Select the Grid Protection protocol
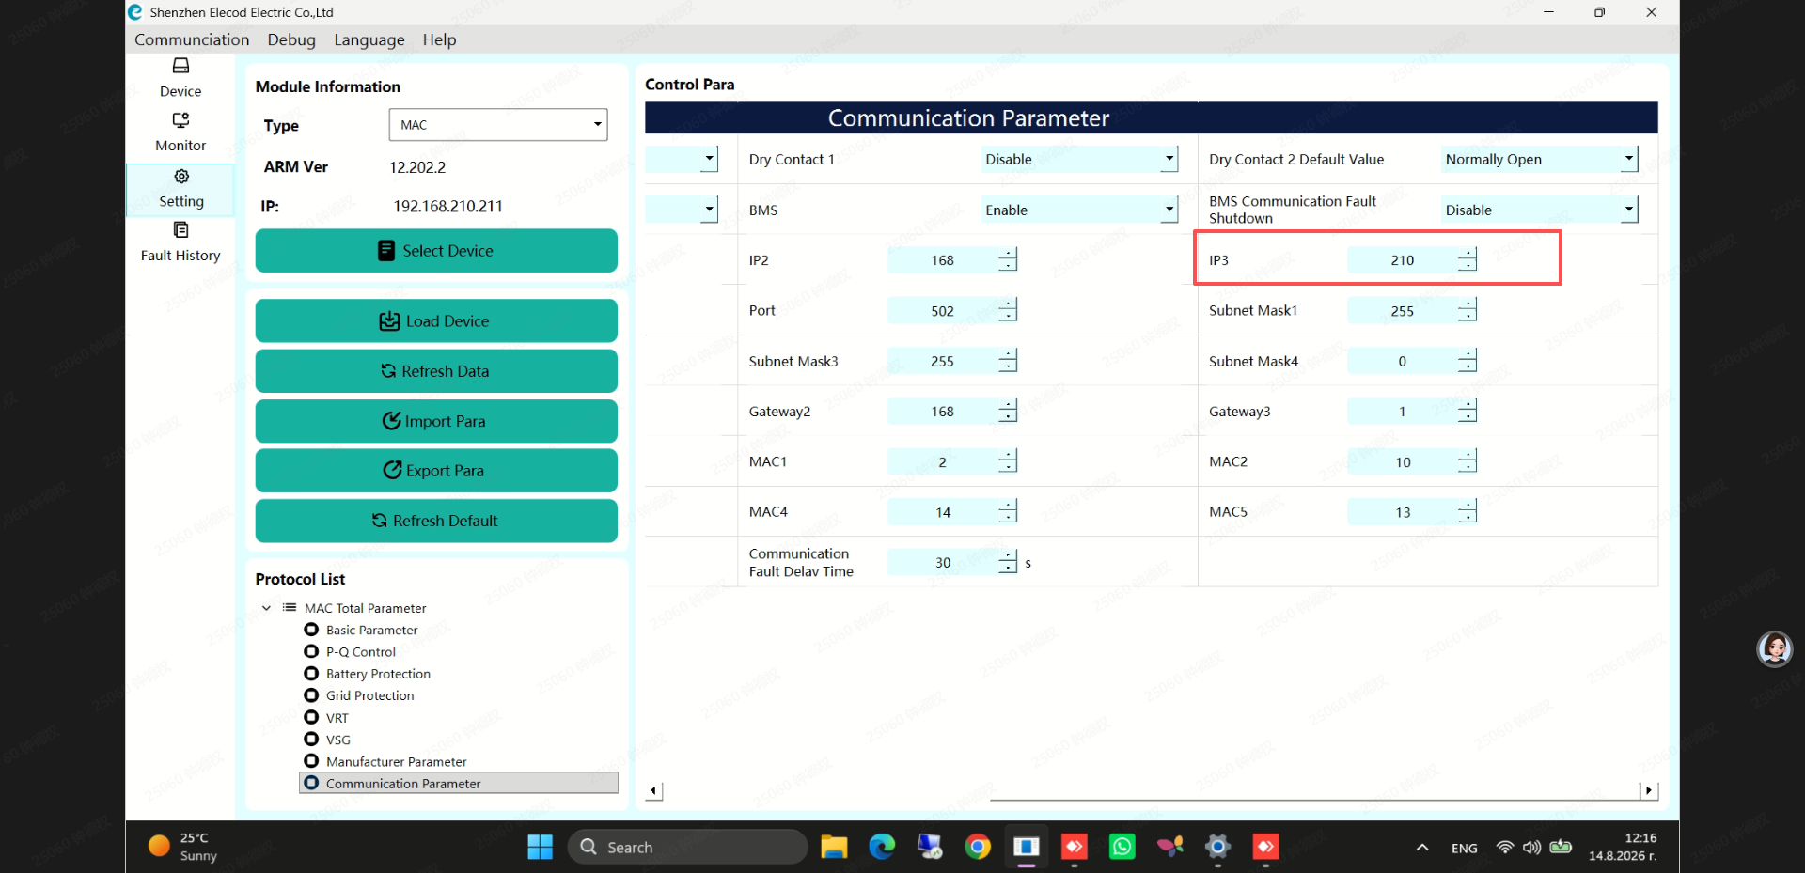 369,695
